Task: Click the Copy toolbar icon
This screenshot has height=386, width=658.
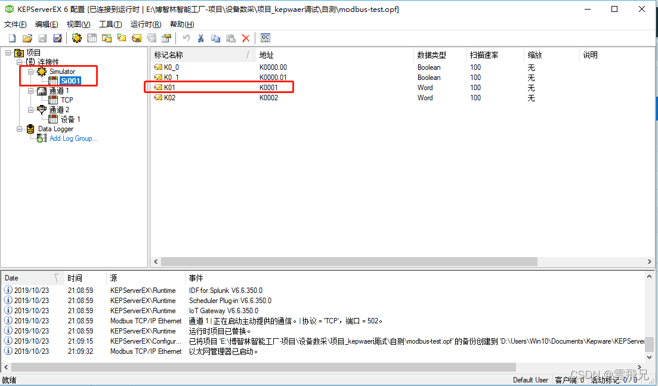Action: pyautogui.click(x=216, y=38)
